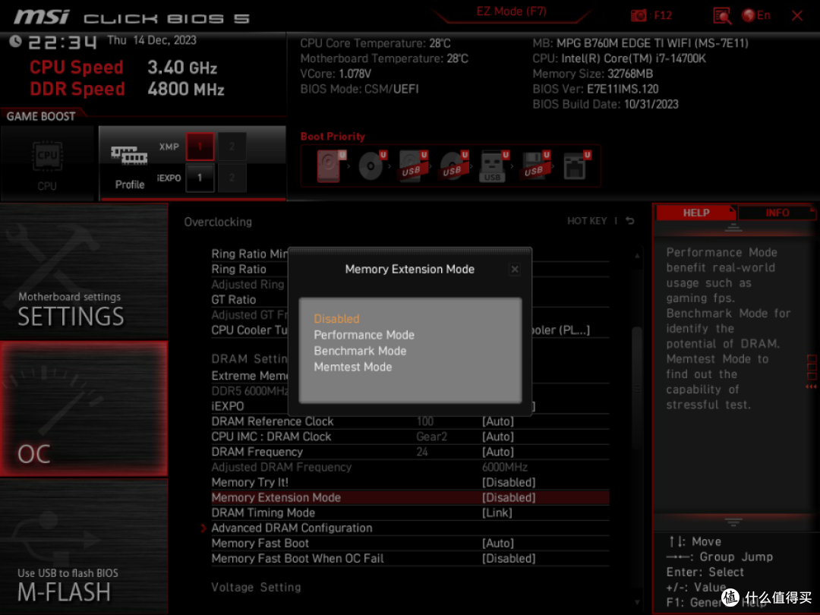The height and width of the screenshot is (615, 820).
Task: Select the DRAM Timing Mode row label
Action: pyautogui.click(x=263, y=513)
